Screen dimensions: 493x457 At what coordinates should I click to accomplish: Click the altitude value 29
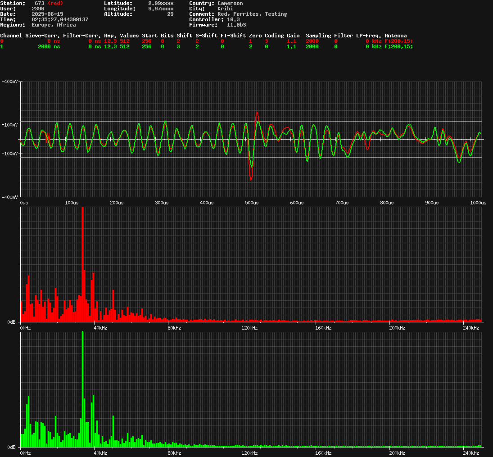170,14
